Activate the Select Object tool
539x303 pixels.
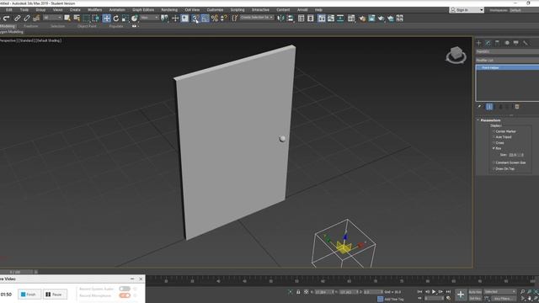point(67,18)
